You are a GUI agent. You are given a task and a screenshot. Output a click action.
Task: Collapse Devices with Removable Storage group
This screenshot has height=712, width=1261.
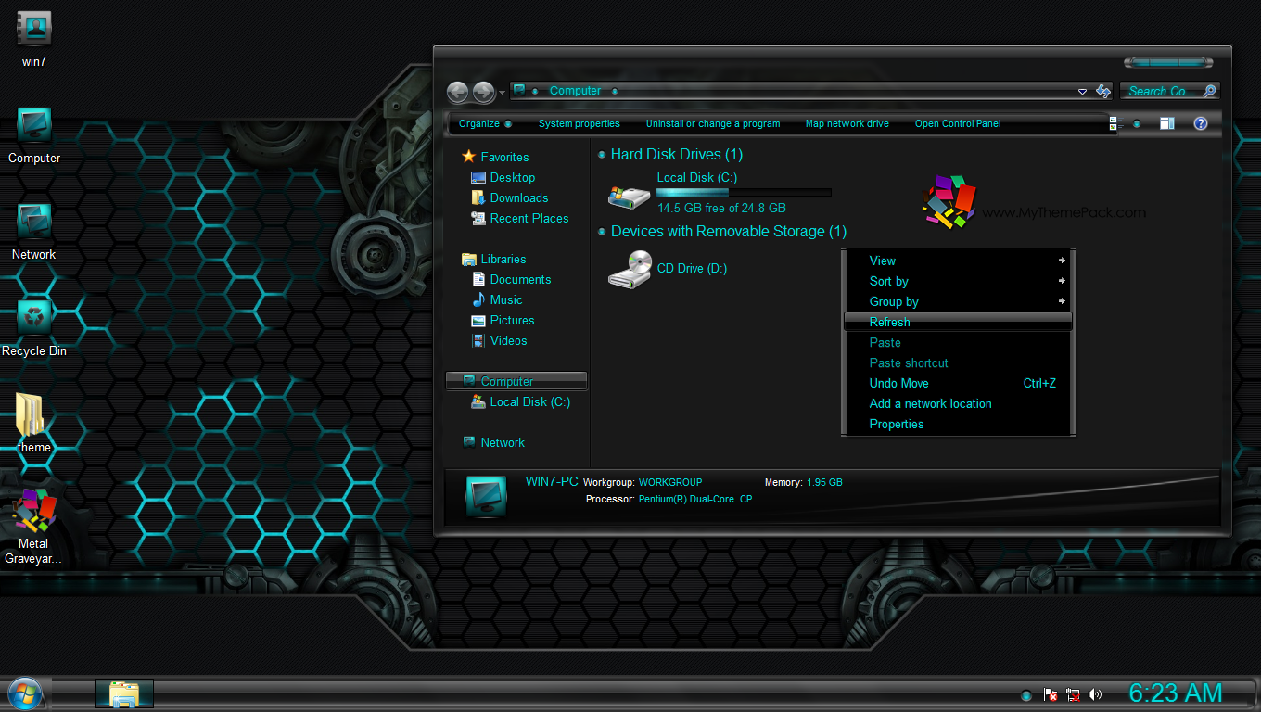tap(603, 232)
